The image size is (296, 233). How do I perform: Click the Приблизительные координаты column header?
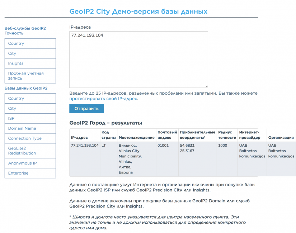(197, 135)
